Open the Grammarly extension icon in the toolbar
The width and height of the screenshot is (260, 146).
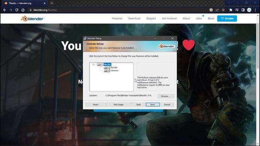211,10
